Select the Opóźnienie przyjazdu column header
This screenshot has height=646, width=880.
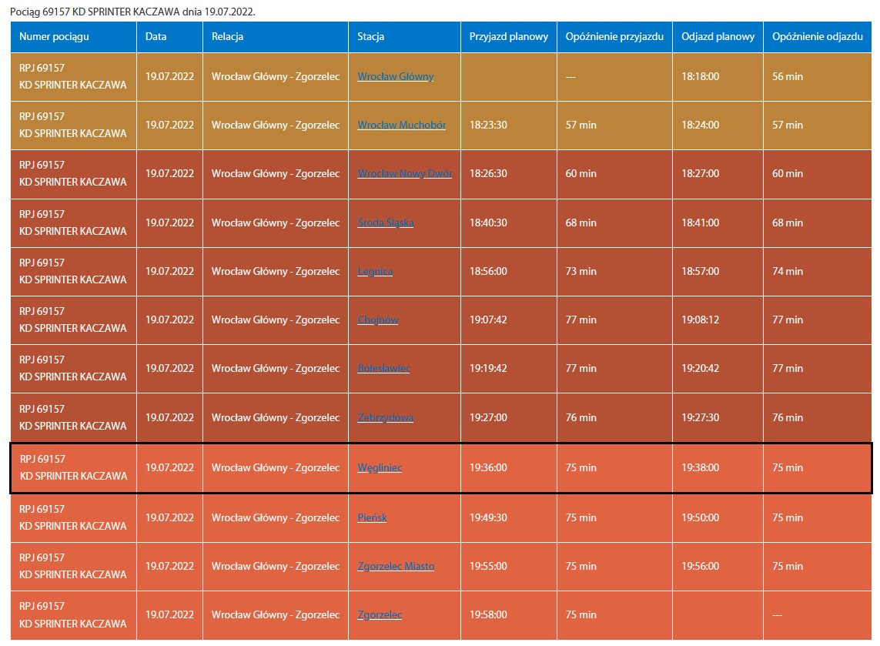pyautogui.click(x=614, y=37)
